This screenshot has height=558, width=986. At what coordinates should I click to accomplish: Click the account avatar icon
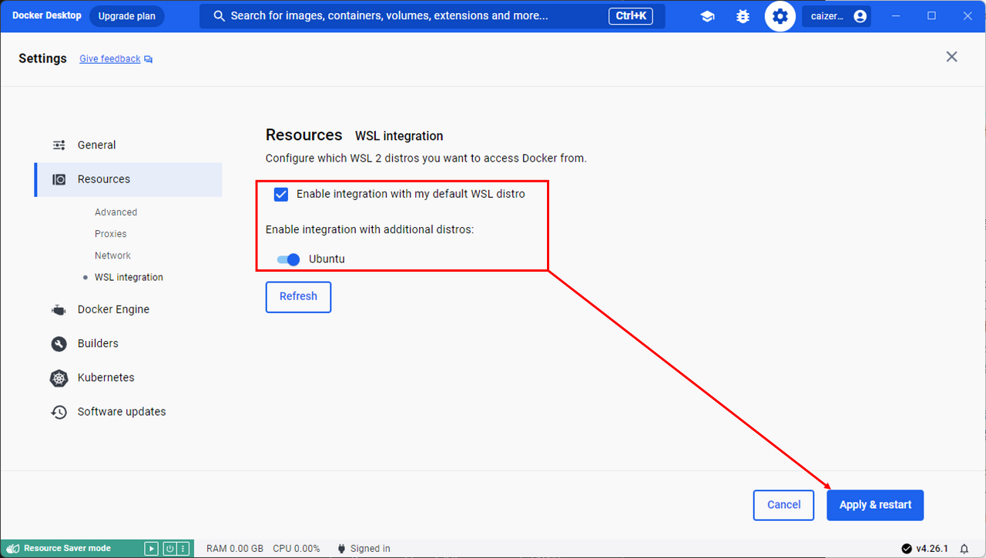(860, 16)
